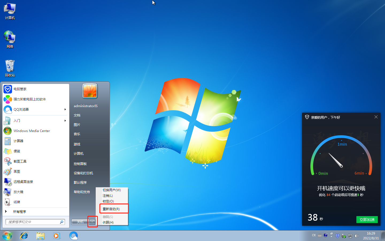
Task: Click the keyboard icon in the tray
Action: point(320,236)
